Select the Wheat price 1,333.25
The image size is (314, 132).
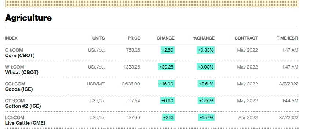point(132,67)
